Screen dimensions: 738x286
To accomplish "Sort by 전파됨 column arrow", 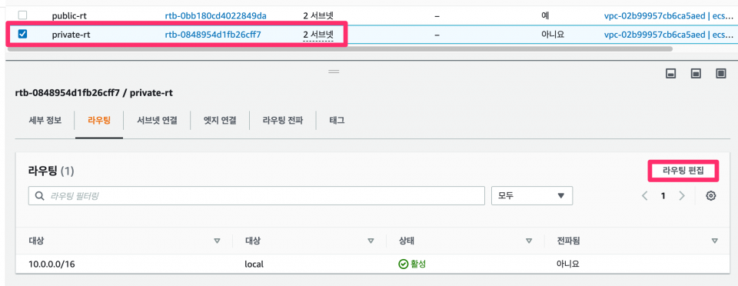I will tap(715, 241).
